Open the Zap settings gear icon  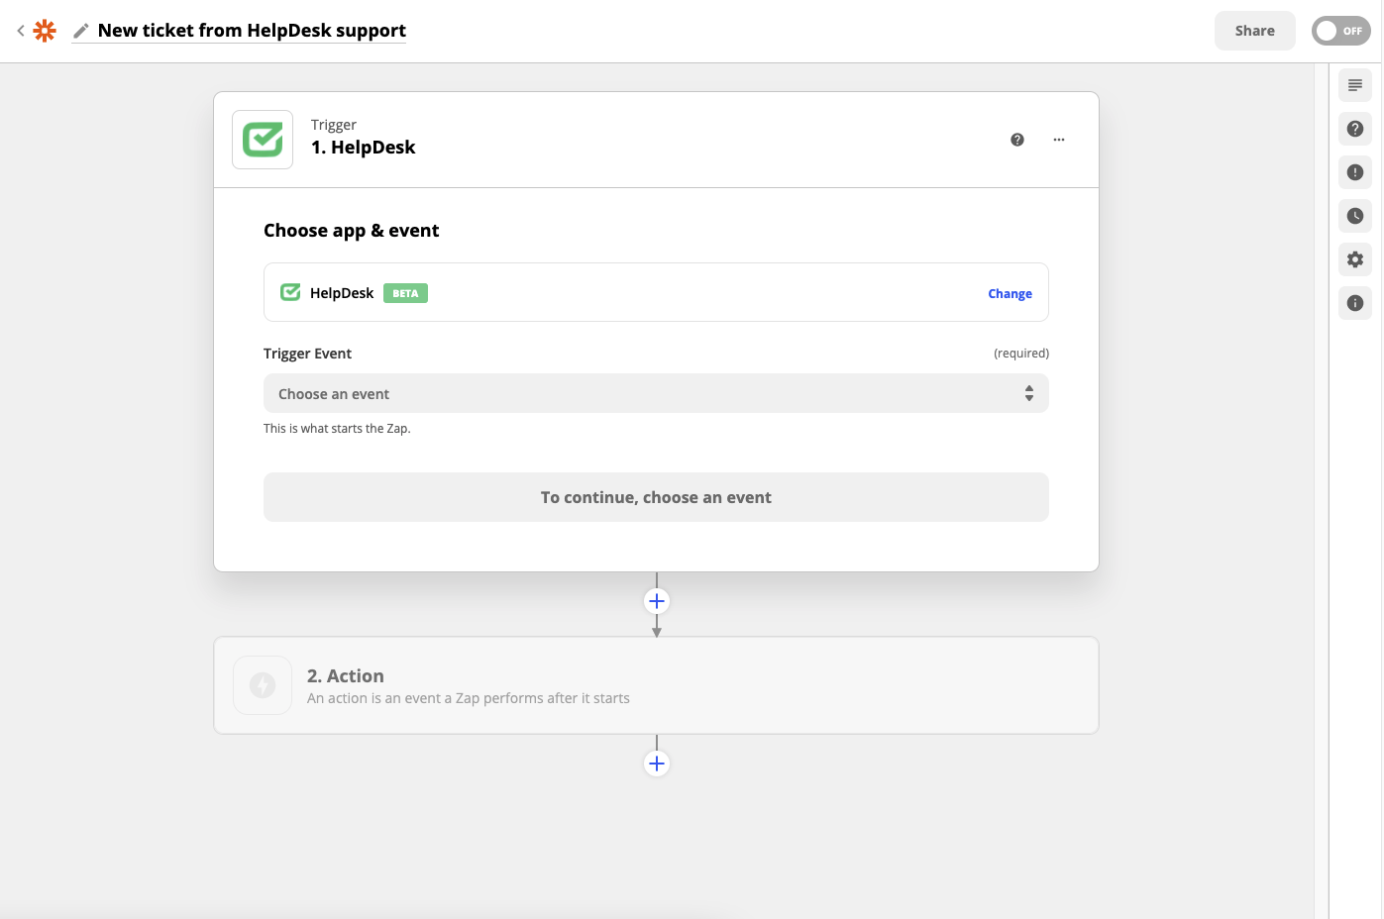coord(1355,259)
